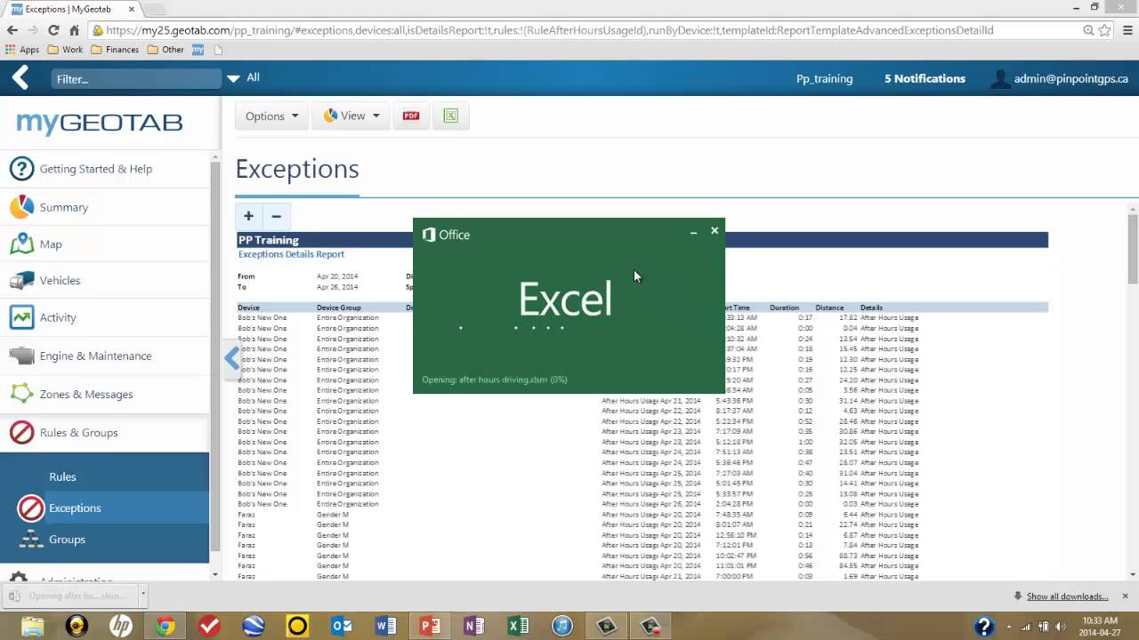Open the Vehicles section

pos(105,281)
